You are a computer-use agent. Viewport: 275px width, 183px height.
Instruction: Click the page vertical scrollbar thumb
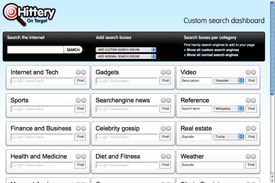[272, 48]
